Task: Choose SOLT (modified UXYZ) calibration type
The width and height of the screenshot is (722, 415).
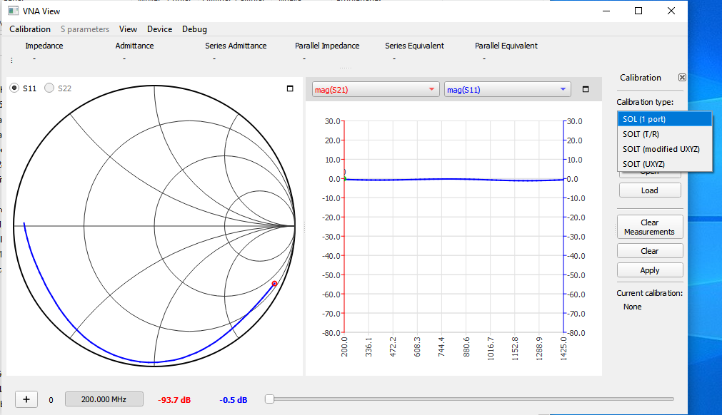Action: click(664, 149)
